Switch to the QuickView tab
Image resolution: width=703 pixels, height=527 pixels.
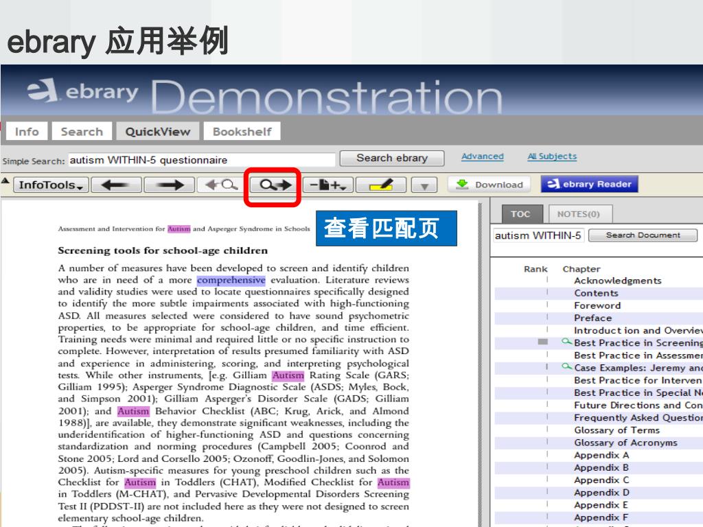[x=158, y=131]
